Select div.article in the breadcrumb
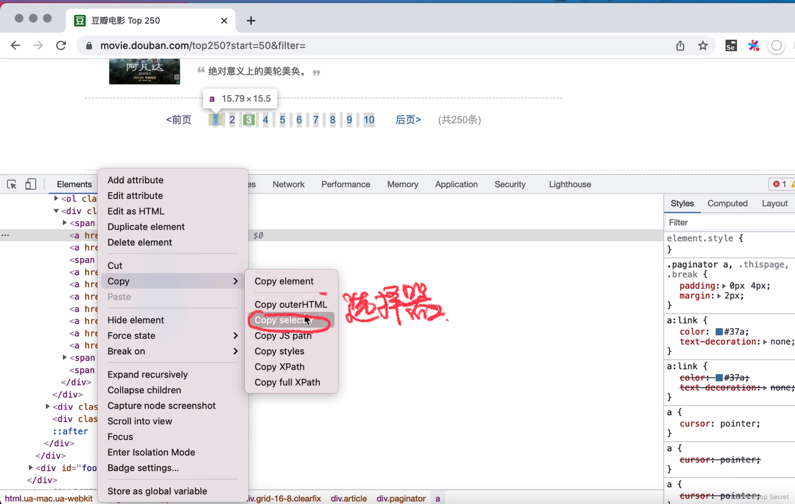This screenshot has height=504, width=795. tap(349, 499)
